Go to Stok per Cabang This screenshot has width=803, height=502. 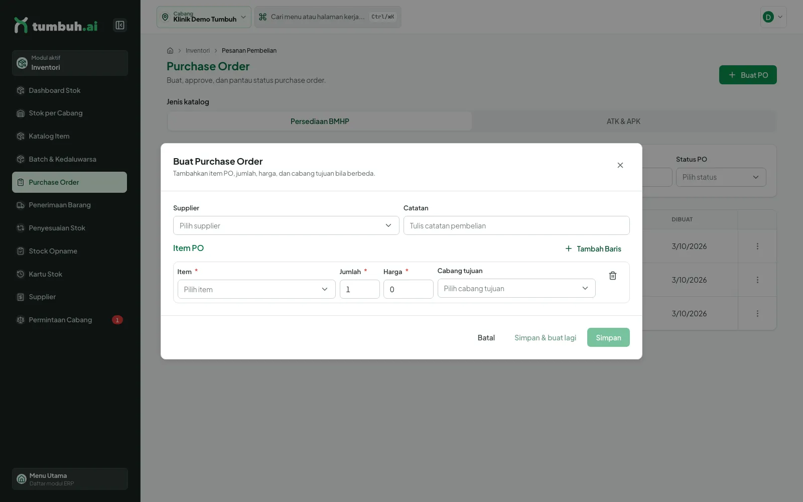70,113
